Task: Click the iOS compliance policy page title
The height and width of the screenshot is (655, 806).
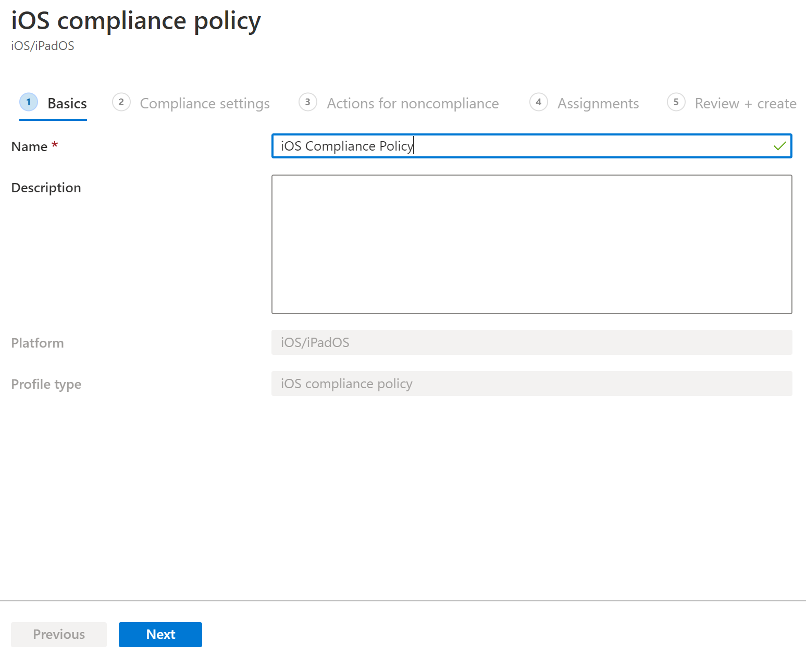Action: coord(135,21)
